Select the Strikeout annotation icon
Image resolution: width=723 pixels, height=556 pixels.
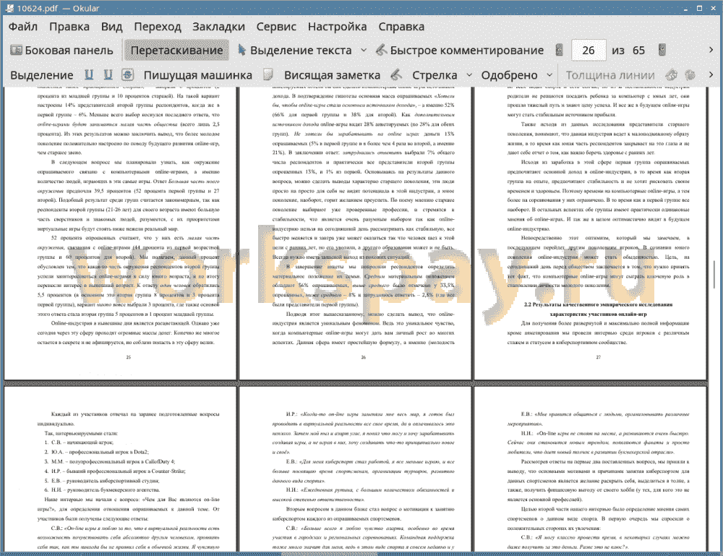tap(128, 74)
